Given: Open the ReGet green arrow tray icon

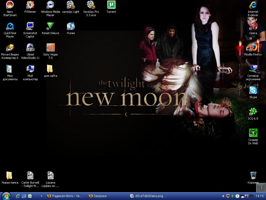Looking at the screenshot, I should pyautogui.click(x=233, y=196).
